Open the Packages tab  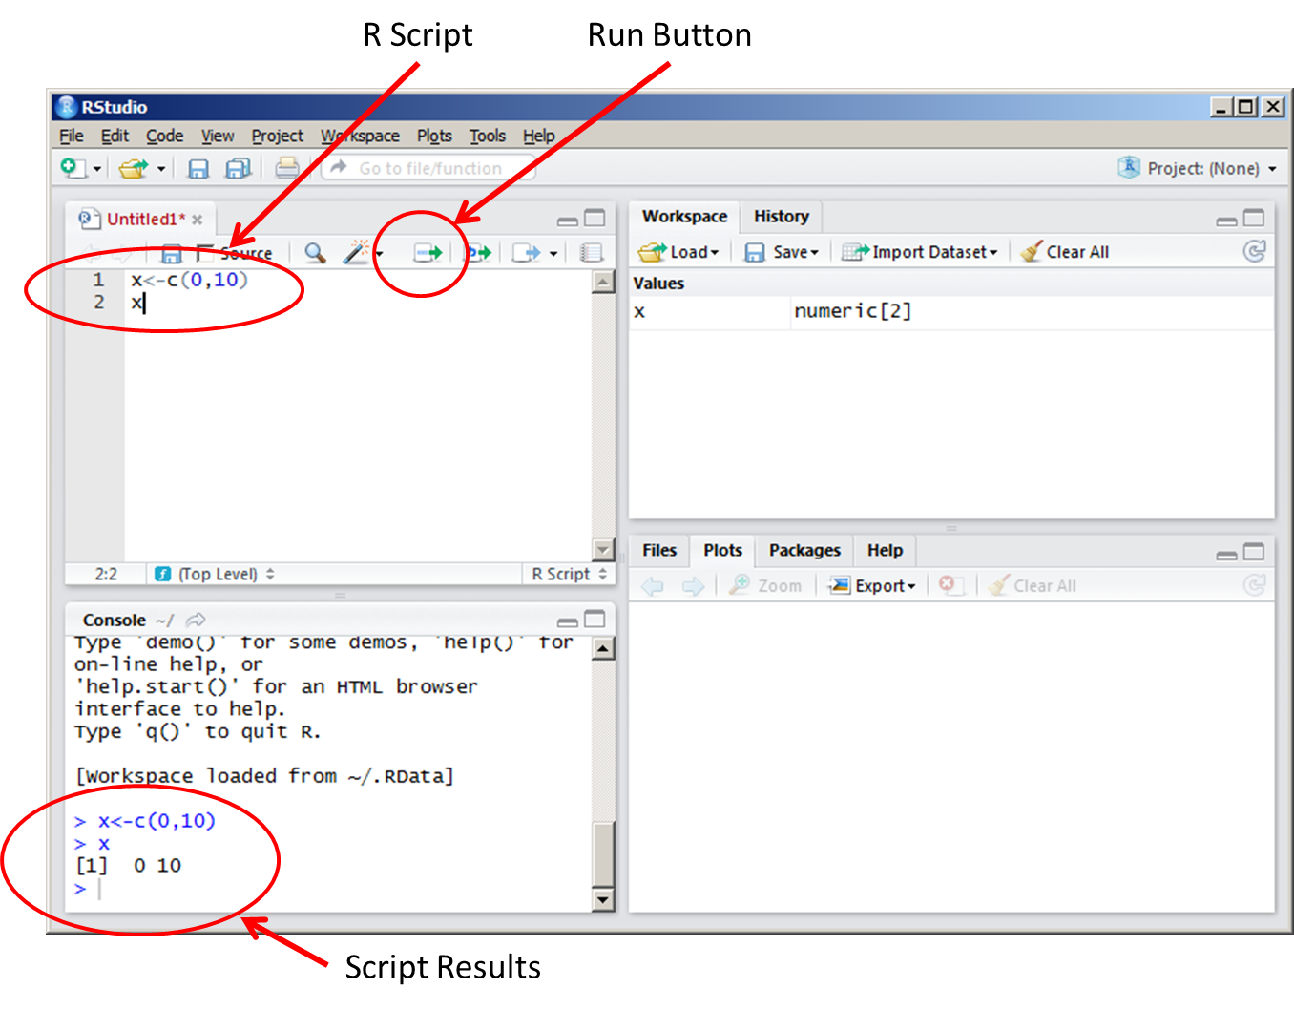coord(804,551)
